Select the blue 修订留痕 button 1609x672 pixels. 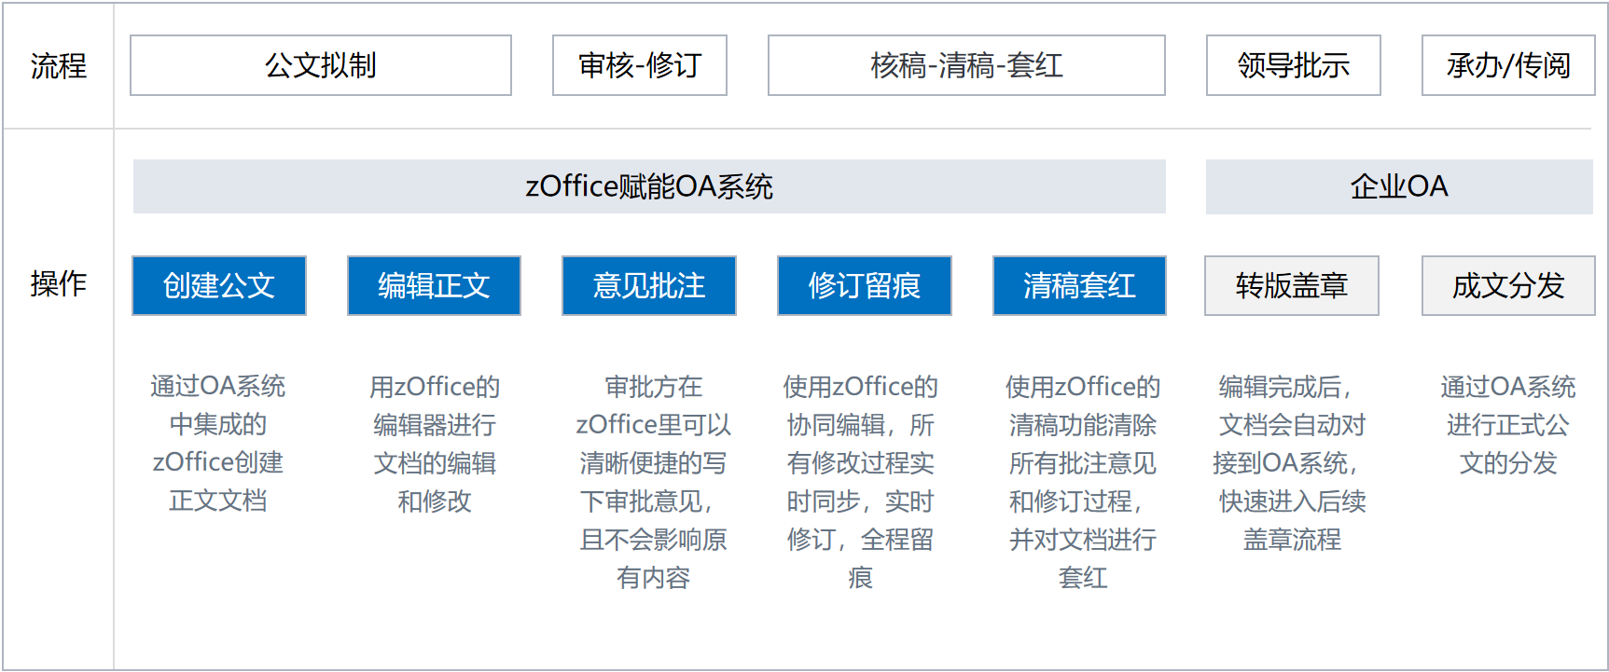pyautogui.click(x=865, y=285)
